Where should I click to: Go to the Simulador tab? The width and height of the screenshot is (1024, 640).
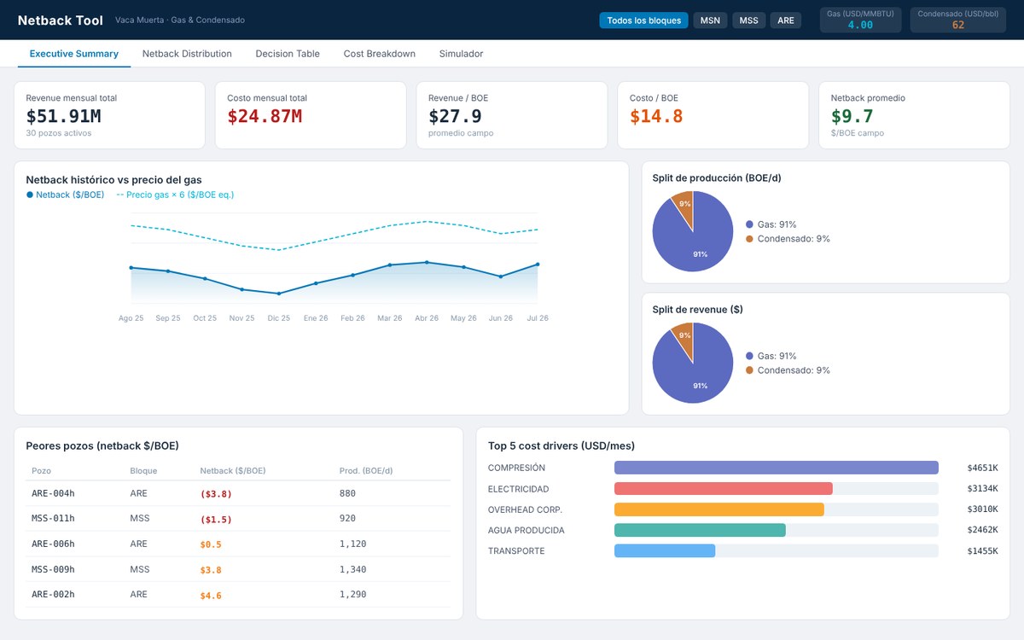(461, 54)
